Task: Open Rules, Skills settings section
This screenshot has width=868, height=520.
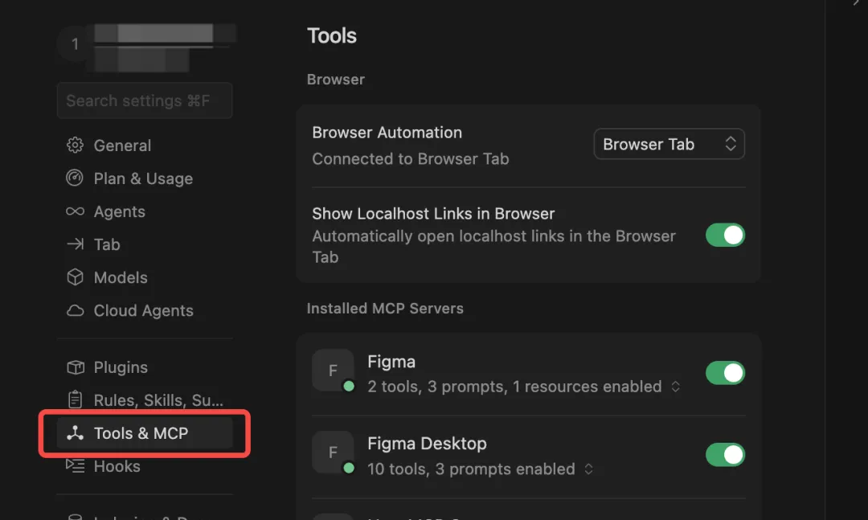Action: tap(158, 400)
